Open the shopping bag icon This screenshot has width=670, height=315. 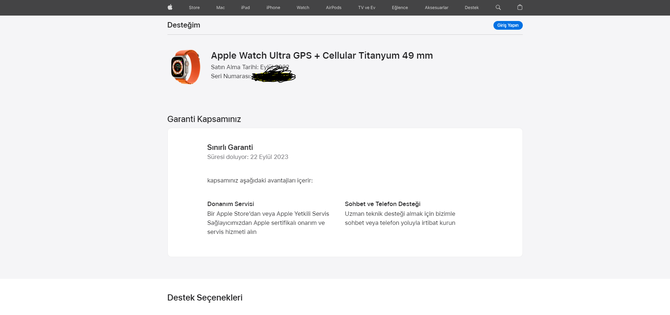[x=520, y=7]
